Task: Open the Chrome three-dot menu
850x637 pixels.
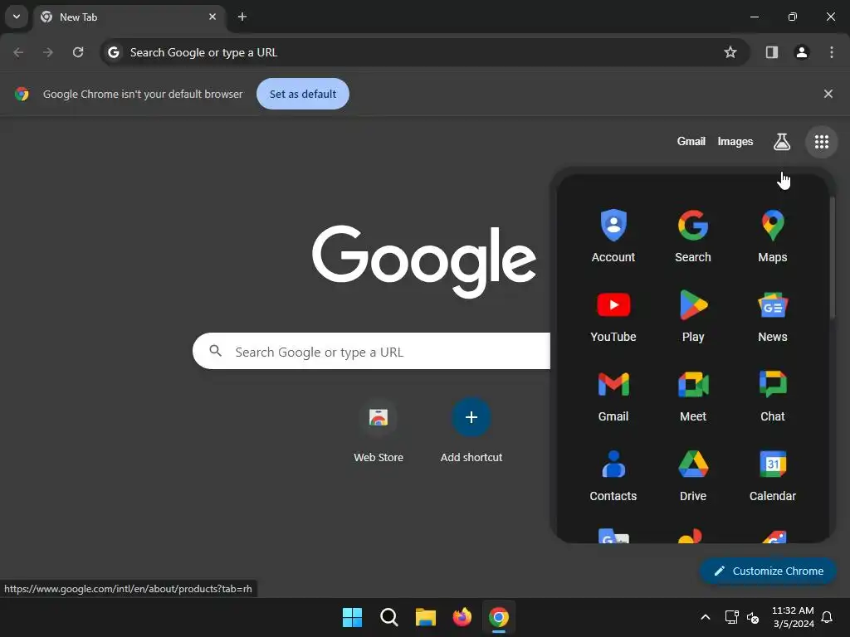Action: coord(831,52)
